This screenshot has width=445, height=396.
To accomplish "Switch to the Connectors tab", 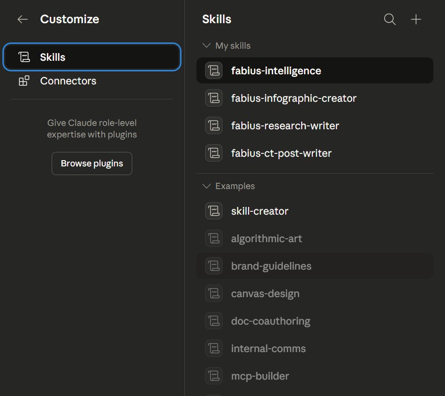I will (x=68, y=81).
